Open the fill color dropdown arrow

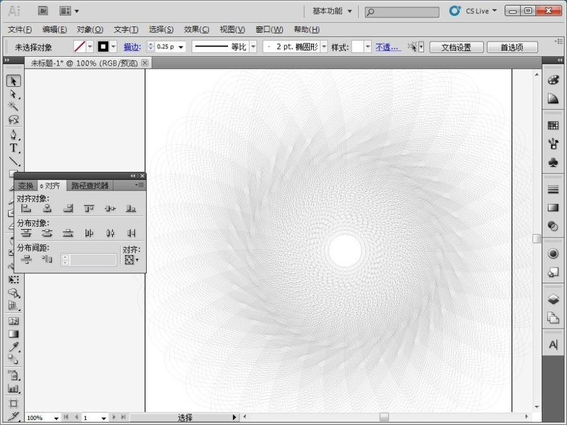pyautogui.click(x=90, y=47)
